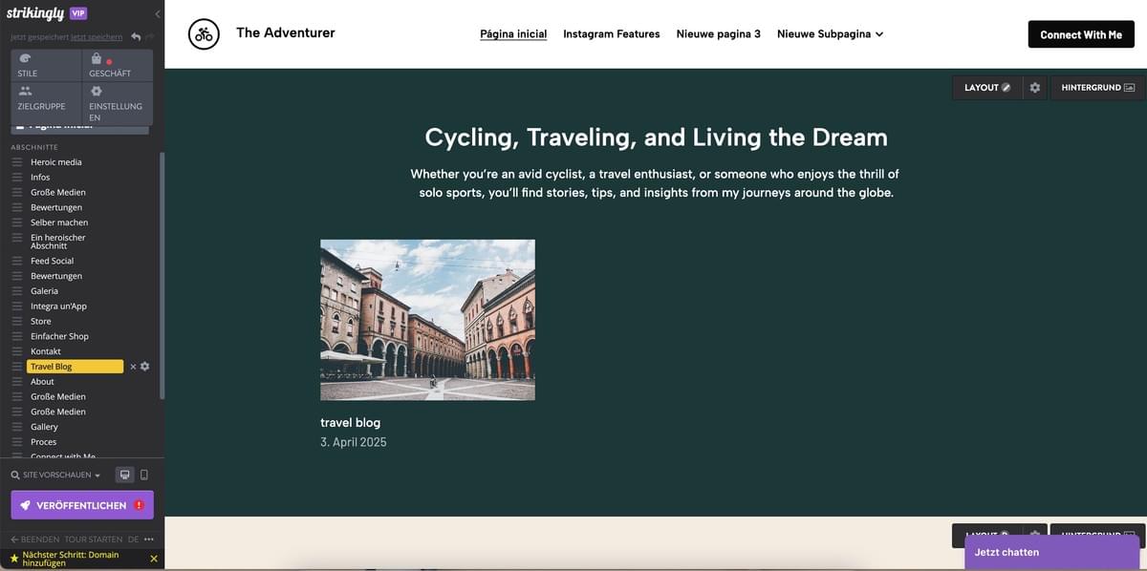Viewport: 1147px width, 571px height.
Task: Jump to the Kontakt section
Action: coord(46,351)
